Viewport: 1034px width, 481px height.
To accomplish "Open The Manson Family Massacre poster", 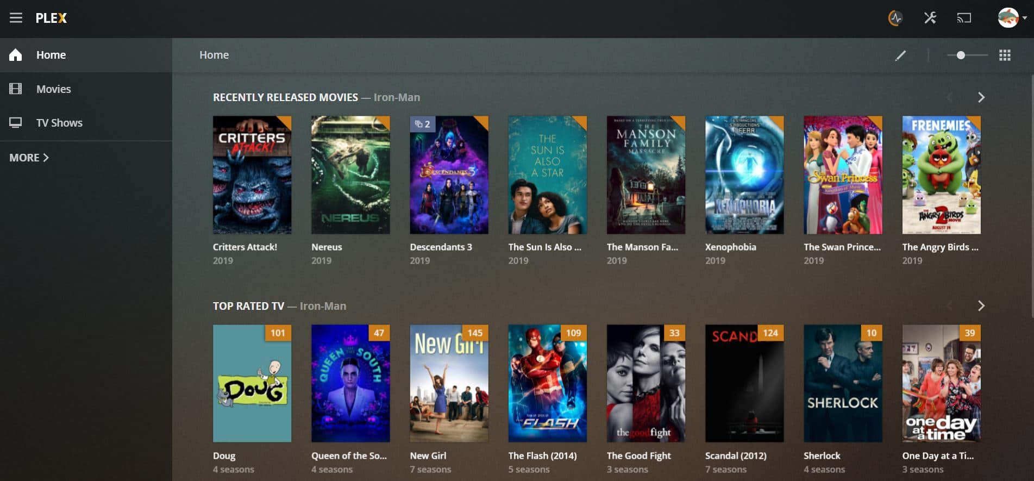I will 646,175.
